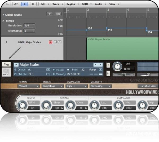The width and height of the screenshot is (159, 142).
Task: Click the Close 0 % value
Action: [x=81, y=108]
